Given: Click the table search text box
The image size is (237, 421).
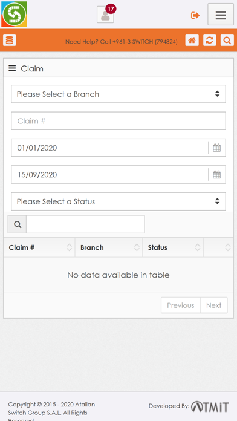Looking at the screenshot, I should [85, 224].
